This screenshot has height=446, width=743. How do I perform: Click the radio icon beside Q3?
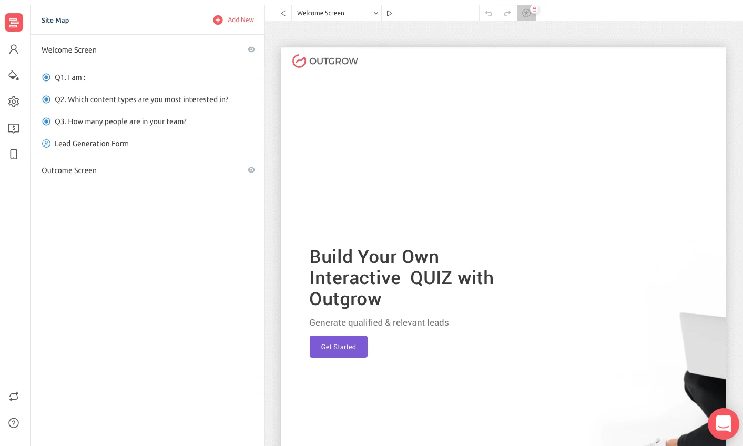pos(46,121)
